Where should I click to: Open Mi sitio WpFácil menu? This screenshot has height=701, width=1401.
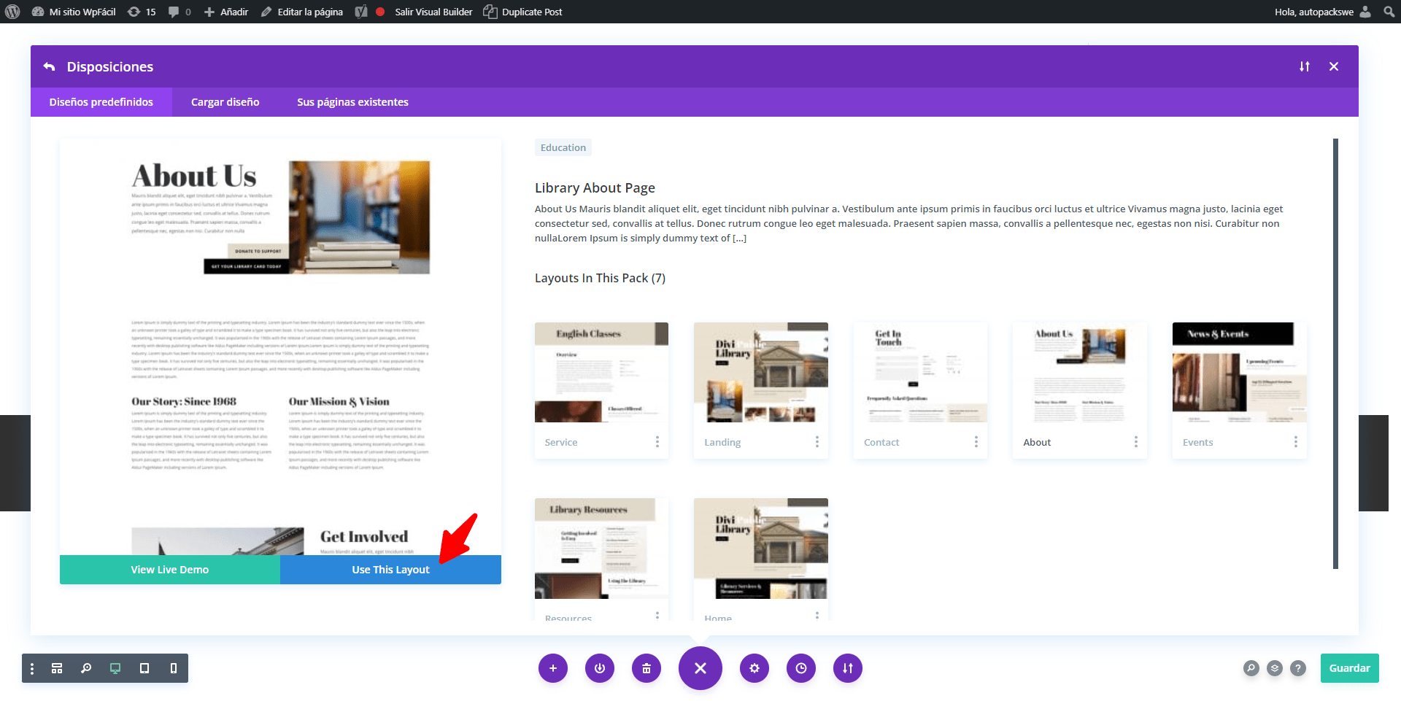[x=74, y=12]
